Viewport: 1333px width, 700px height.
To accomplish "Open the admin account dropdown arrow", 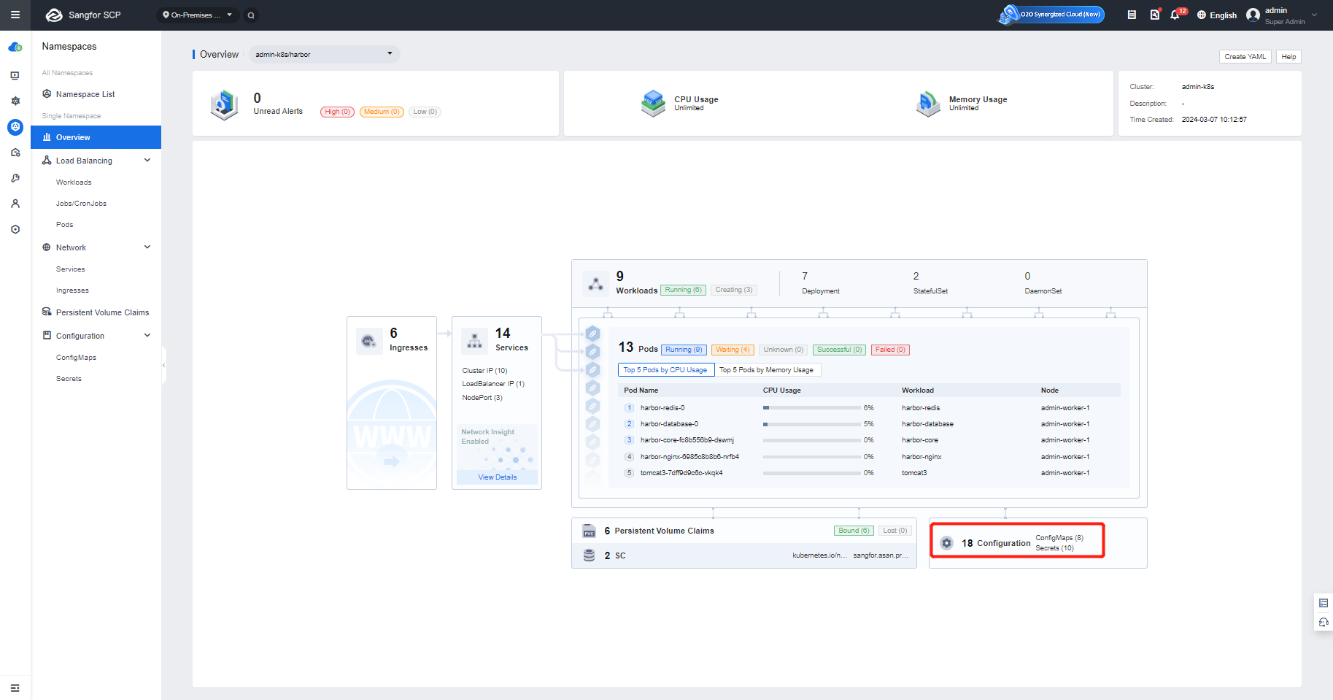I will click(x=1315, y=15).
